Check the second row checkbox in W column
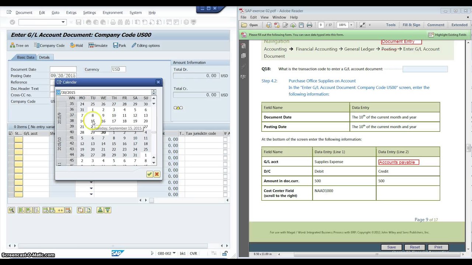The height and width of the screenshot is (265, 472). (225, 146)
